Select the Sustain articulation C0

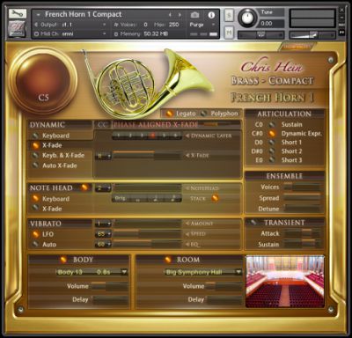click(272, 124)
